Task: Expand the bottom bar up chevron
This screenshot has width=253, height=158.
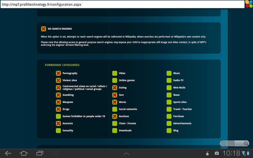Action: click(126, 154)
